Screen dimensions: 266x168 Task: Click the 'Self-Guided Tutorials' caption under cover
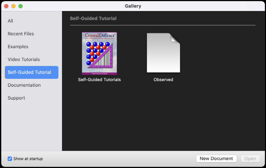click(x=99, y=80)
